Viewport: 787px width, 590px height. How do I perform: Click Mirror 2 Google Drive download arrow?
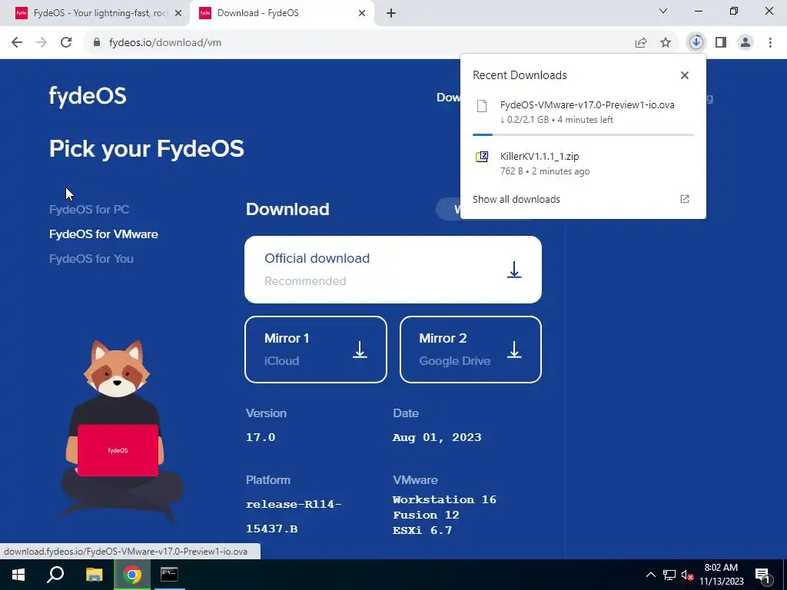[514, 350]
